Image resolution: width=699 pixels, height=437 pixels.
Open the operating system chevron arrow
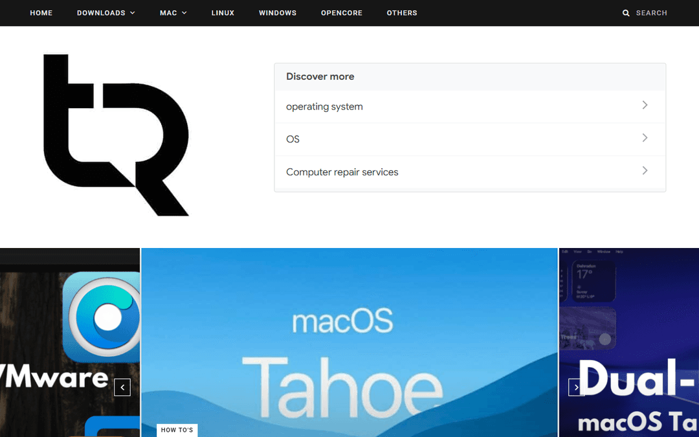tap(645, 105)
